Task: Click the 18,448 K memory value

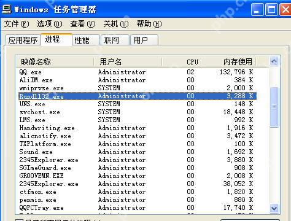Action: pyautogui.click(x=238, y=112)
